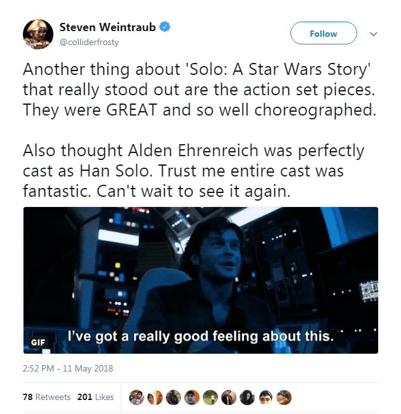Open the @colliderfrosty handle link

coord(90,43)
